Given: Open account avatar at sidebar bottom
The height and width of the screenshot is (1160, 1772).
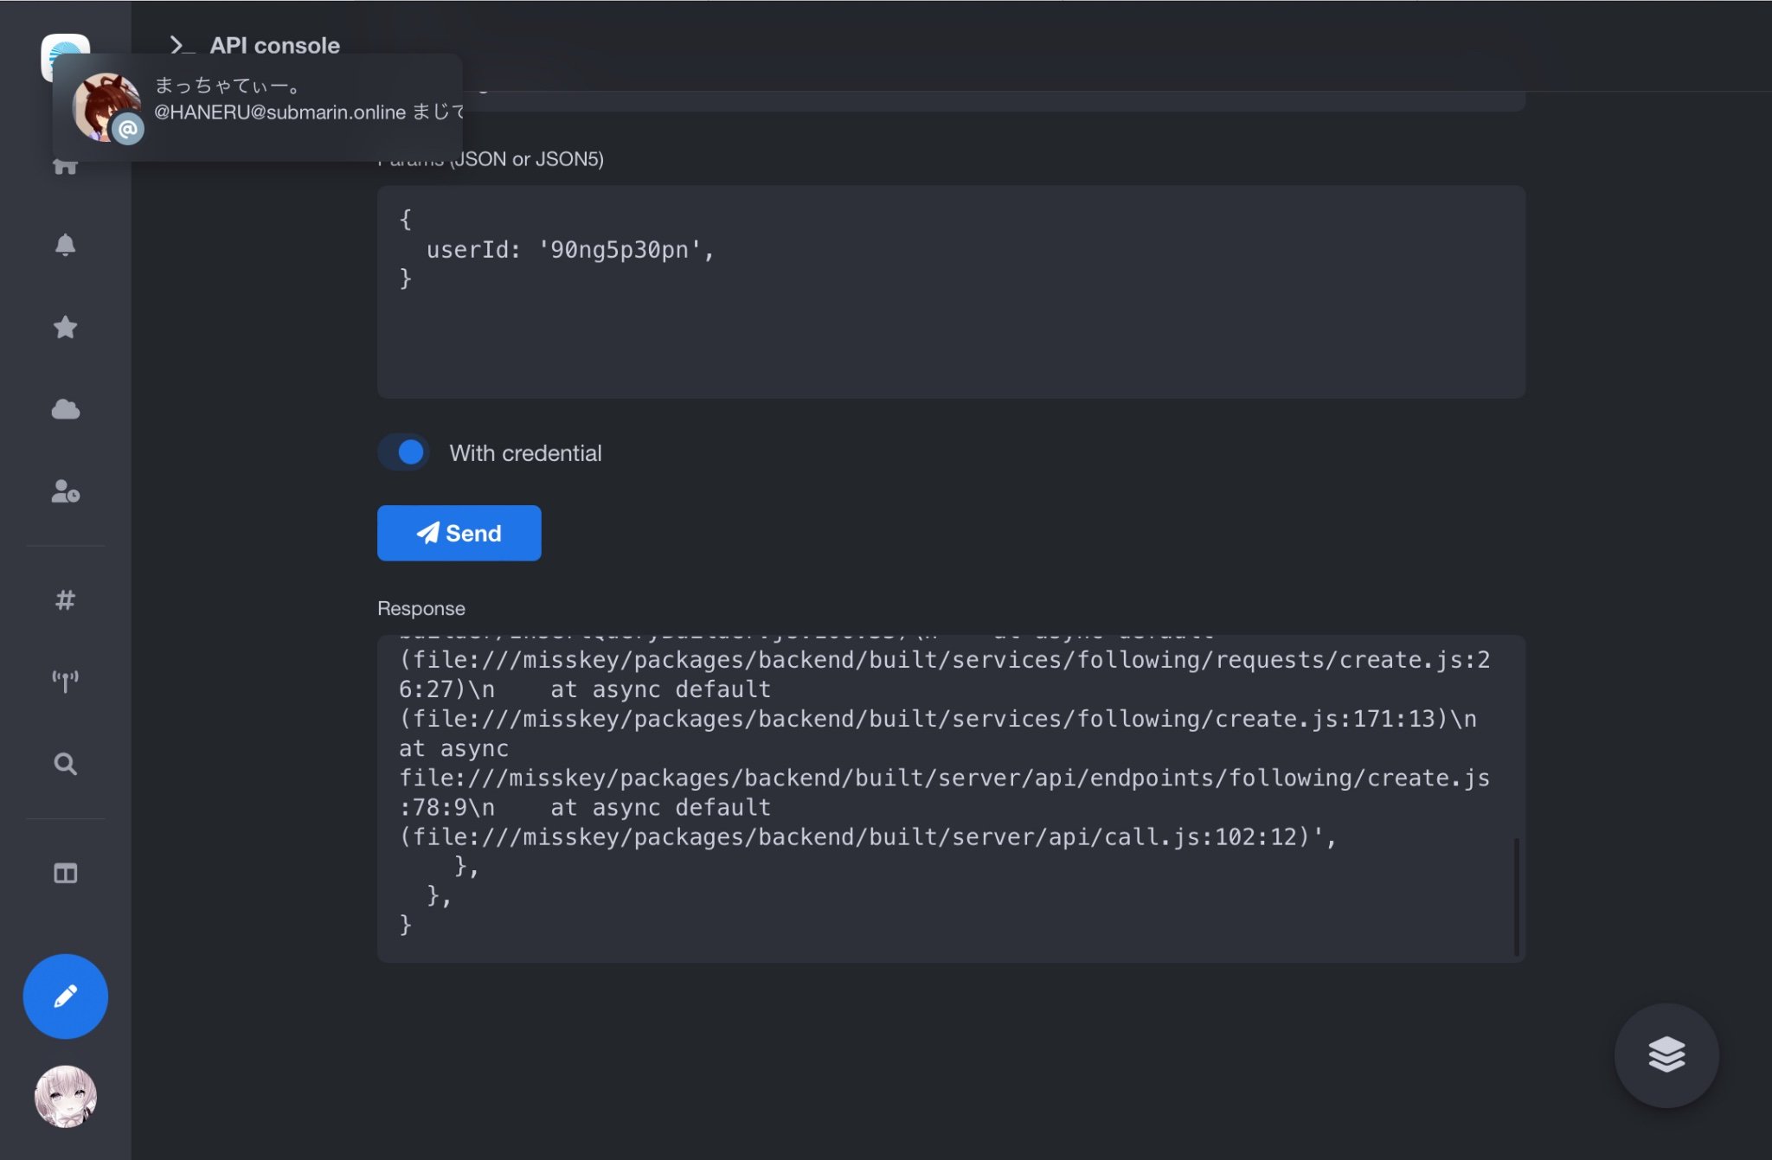Looking at the screenshot, I should click(x=65, y=1096).
